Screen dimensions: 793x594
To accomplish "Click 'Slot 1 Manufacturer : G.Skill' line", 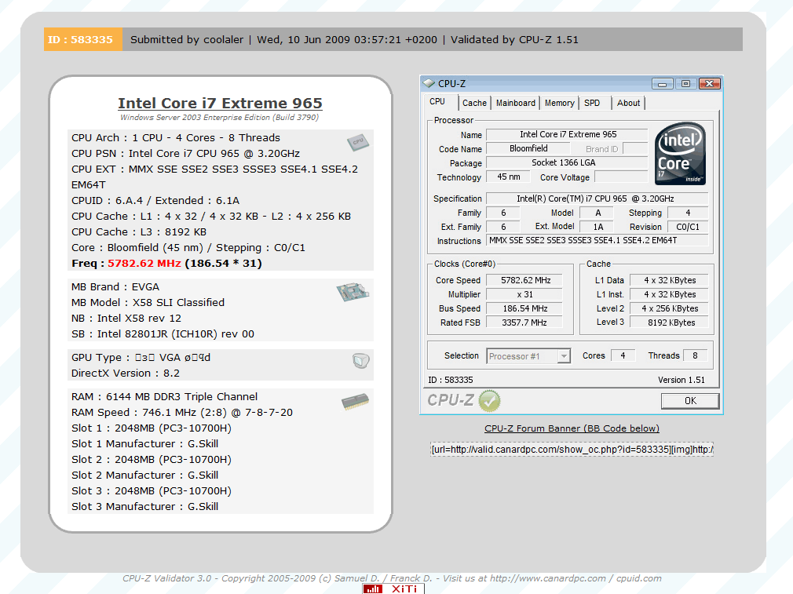I will pyautogui.click(x=144, y=444).
